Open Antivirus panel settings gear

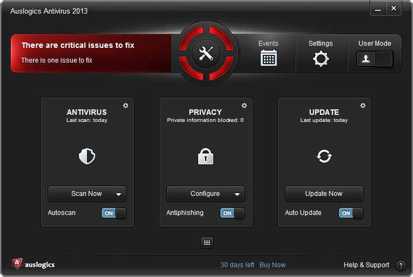coord(126,106)
